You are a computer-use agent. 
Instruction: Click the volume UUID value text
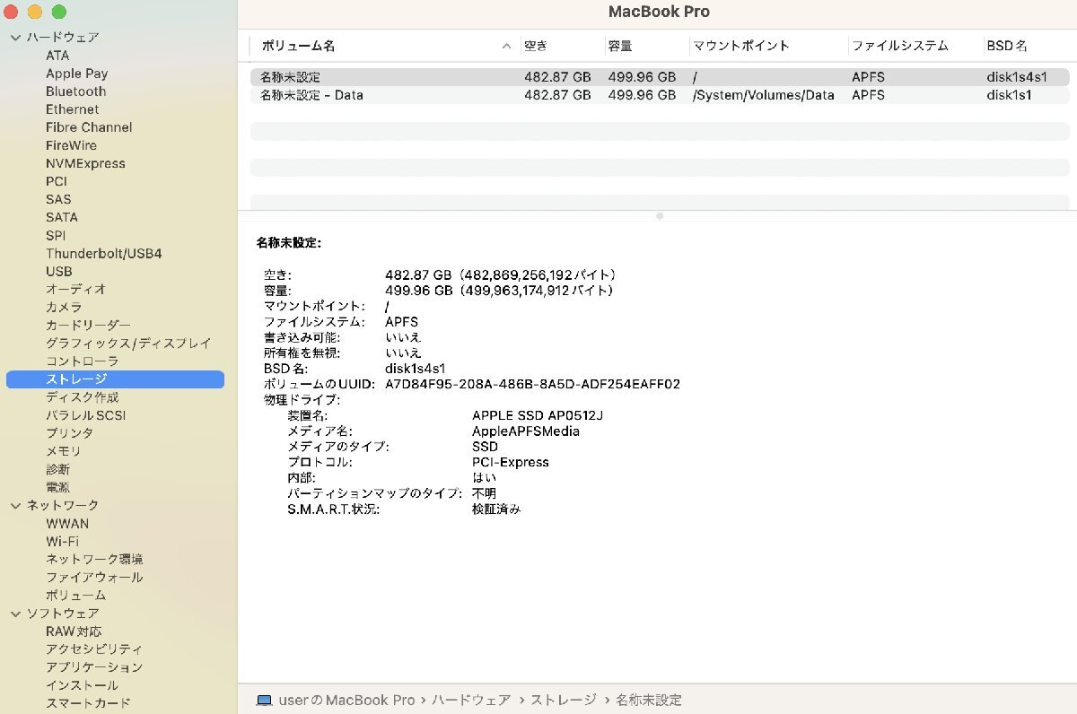pos(532,384)
